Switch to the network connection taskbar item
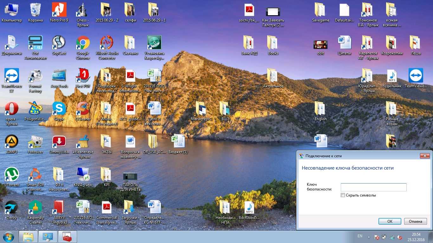Screen dimensions: 433x243 pos(48,237)
